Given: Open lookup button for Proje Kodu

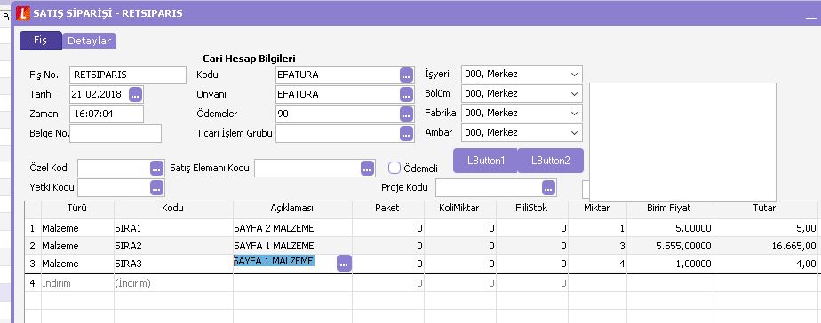Looking at the screenshot, I should pos(548,187).
